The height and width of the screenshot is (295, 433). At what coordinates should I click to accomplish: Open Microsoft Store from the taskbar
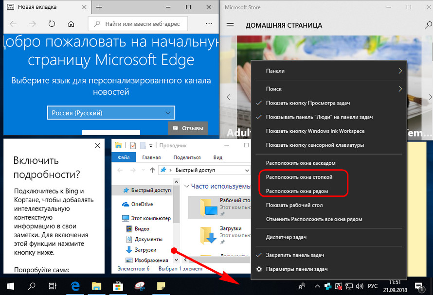(x=118, y=286)
